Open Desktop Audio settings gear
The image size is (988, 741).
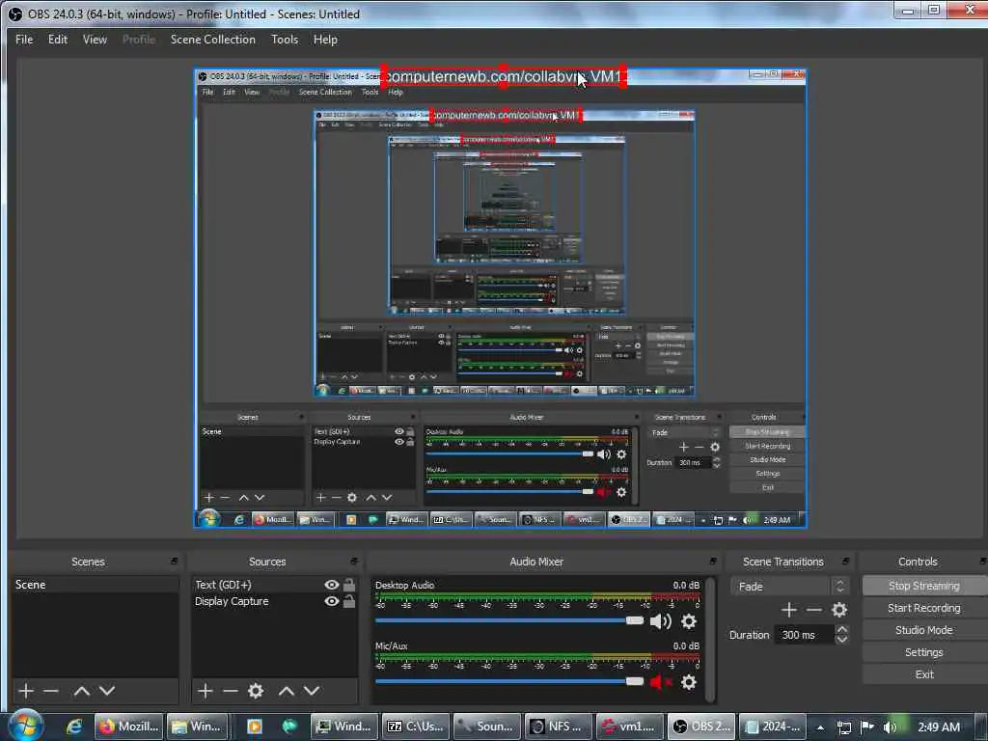pos(689,621)
